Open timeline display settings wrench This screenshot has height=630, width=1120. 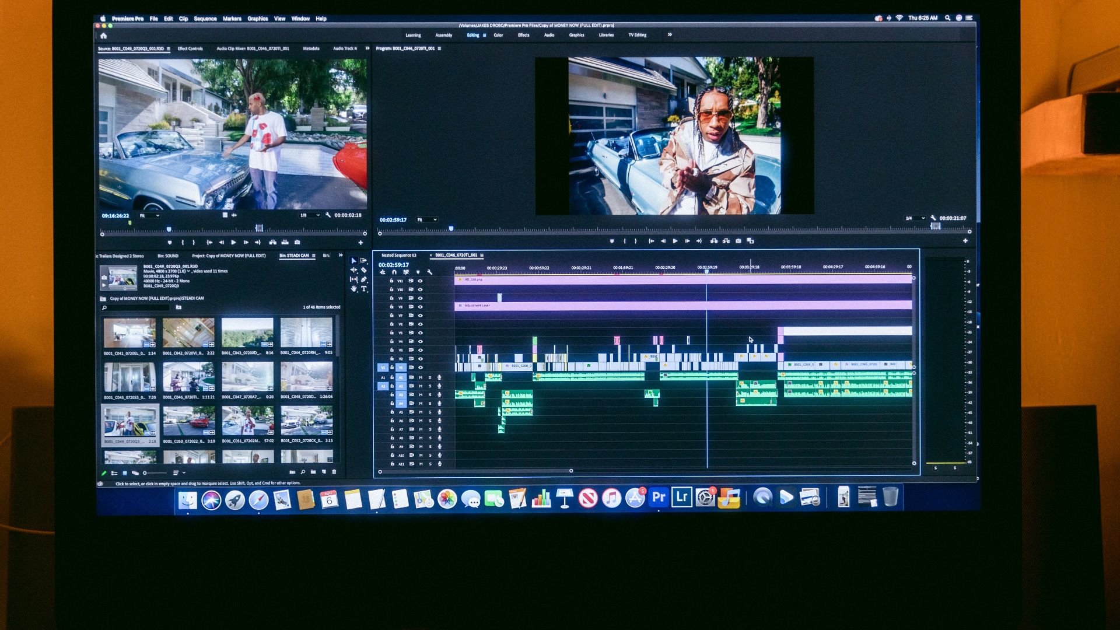click(x=430, y=272)
